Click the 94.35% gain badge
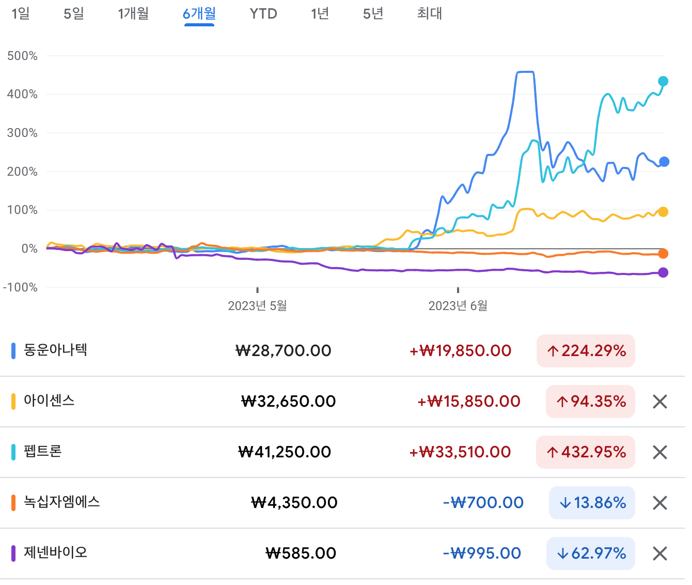This screenshot has width=692, height=585. pyautogui.click(x=590, y=402)
